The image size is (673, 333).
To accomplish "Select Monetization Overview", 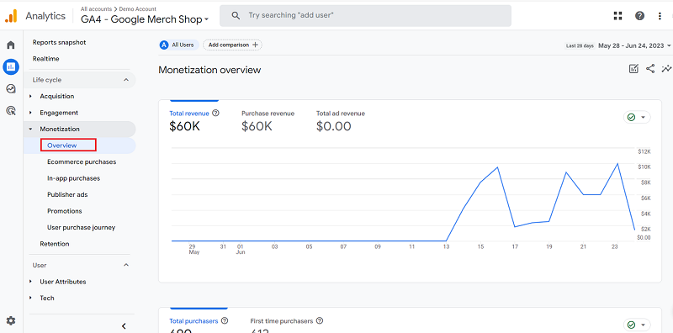I will 62,145.
